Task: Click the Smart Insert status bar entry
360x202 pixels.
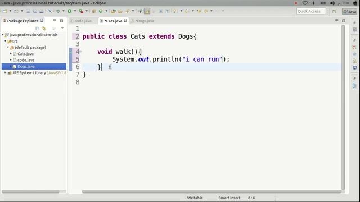Action: coord(229,198)
